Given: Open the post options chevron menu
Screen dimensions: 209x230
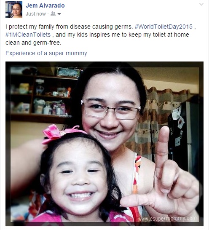Looking at the screenshot, I should click(201, 4).
